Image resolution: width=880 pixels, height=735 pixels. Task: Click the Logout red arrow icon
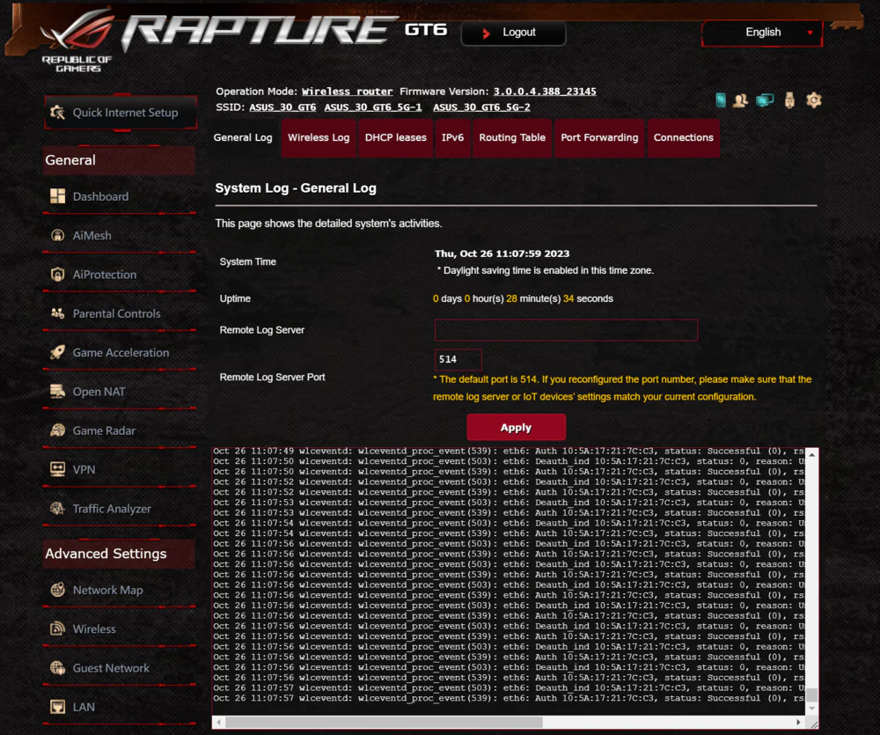pos(486,33)
